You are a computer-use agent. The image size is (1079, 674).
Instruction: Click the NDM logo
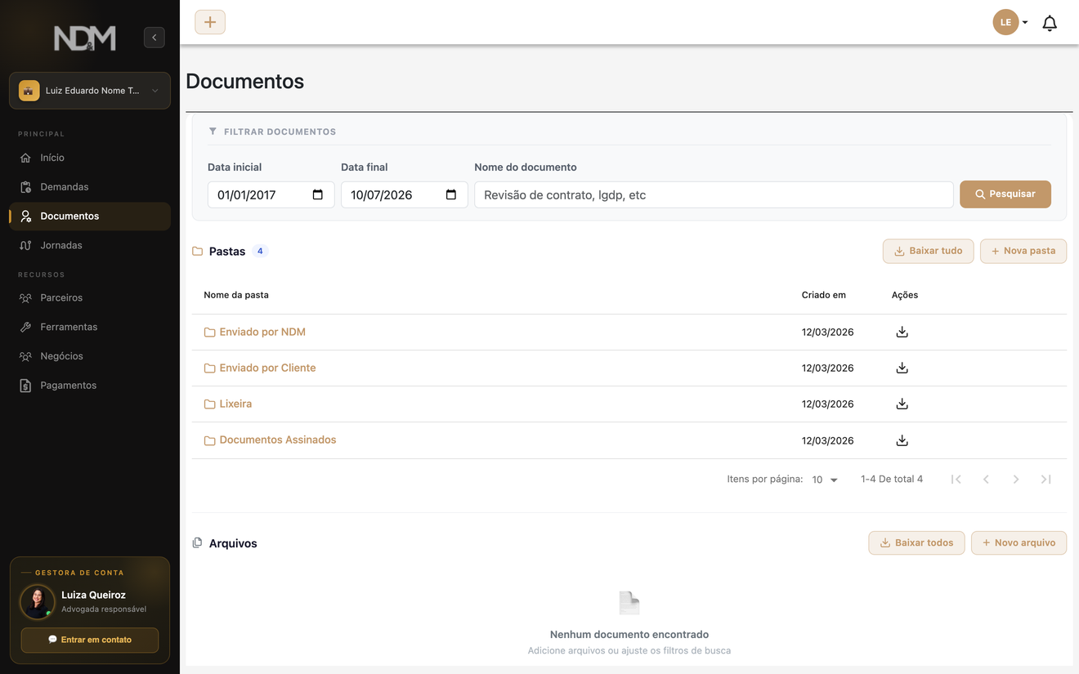85,38
